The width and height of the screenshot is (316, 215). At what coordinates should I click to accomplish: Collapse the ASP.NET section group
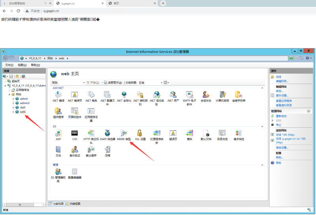[x=262, y=88]
